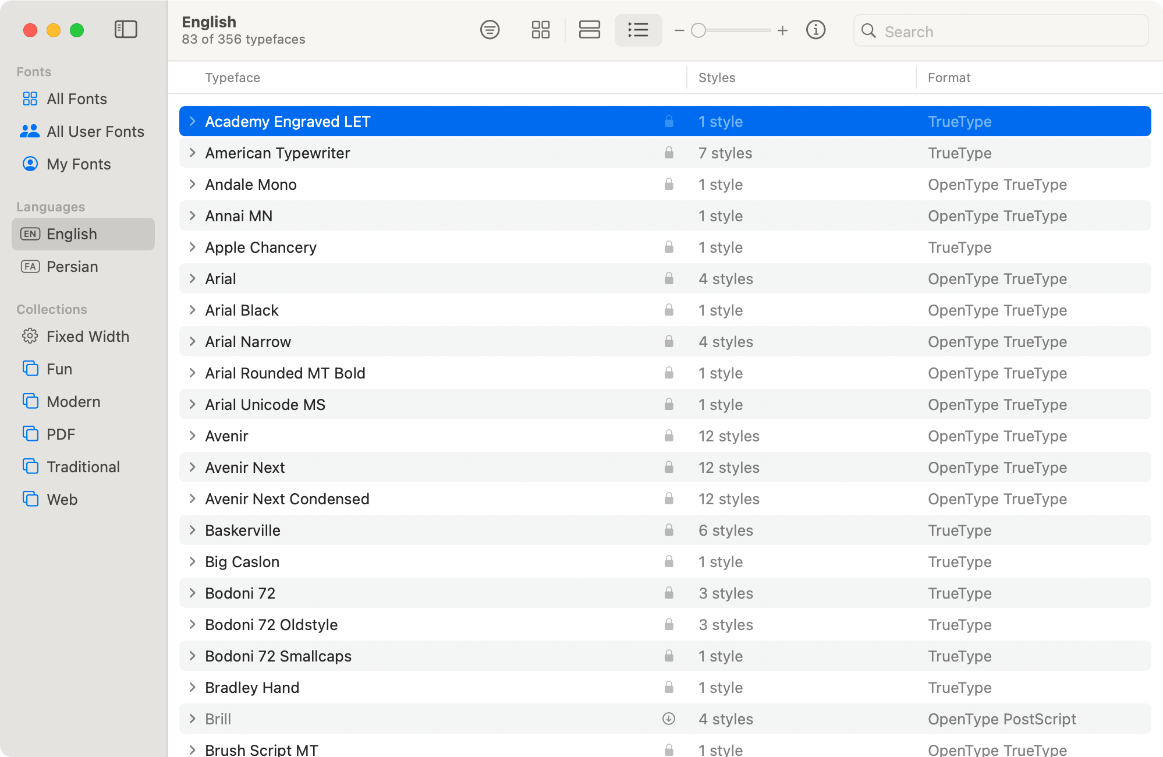Click the lock next to Bradley Hand
Screen dimensions: 1163x757
[x=668, y=687]
